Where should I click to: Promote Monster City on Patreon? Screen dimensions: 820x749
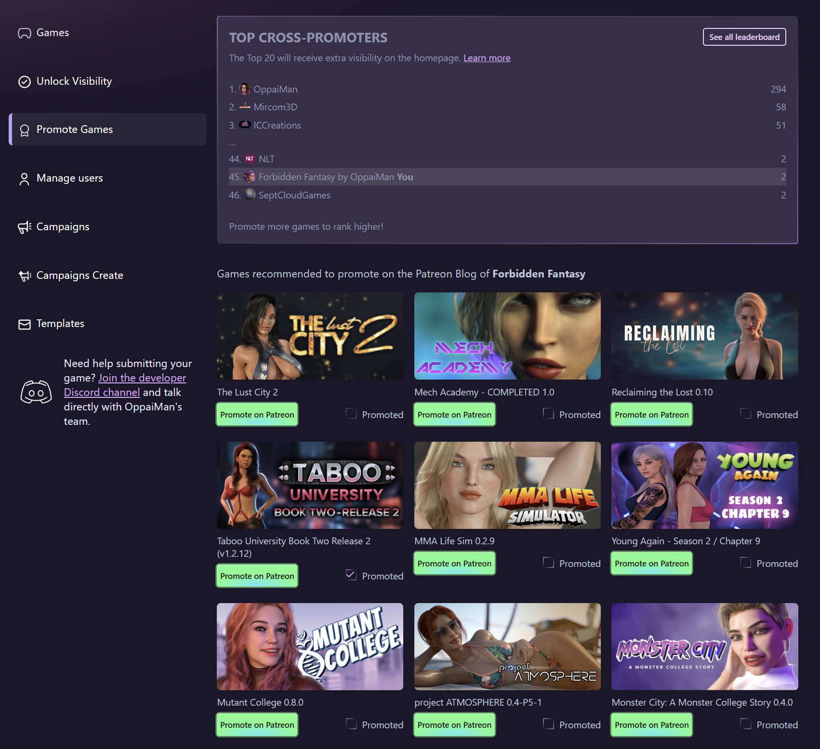(x=652, y=725)
